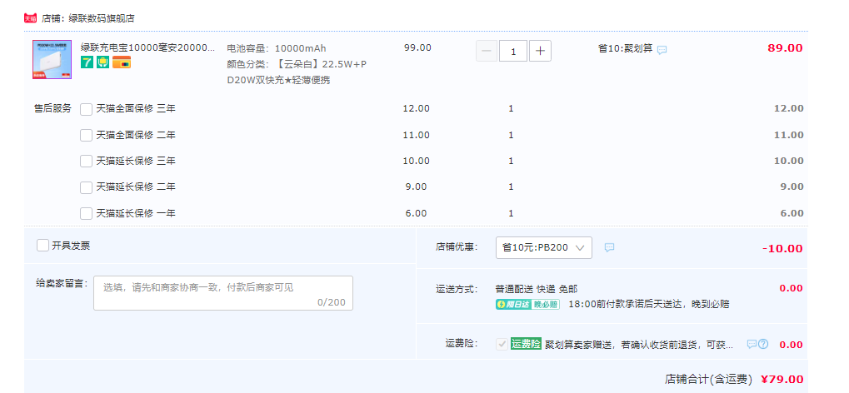The width and height of the screenshot is (849, 393).
Task: Enable the 开具发票 invoice checkbox
Action: pos(42,246)
